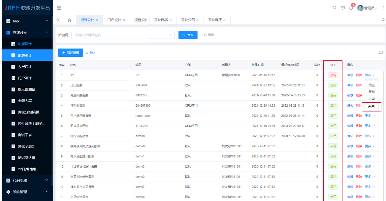This screenshot has height=201, width=386.
Task: Edit the 图表报表示例 row
Action: [x=350, y=126]
